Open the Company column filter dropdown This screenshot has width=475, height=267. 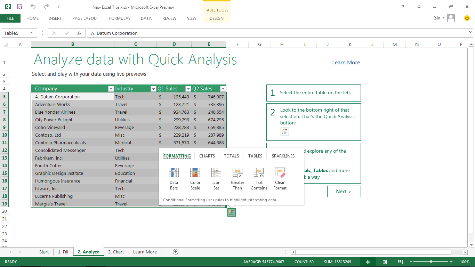(111, 89)
